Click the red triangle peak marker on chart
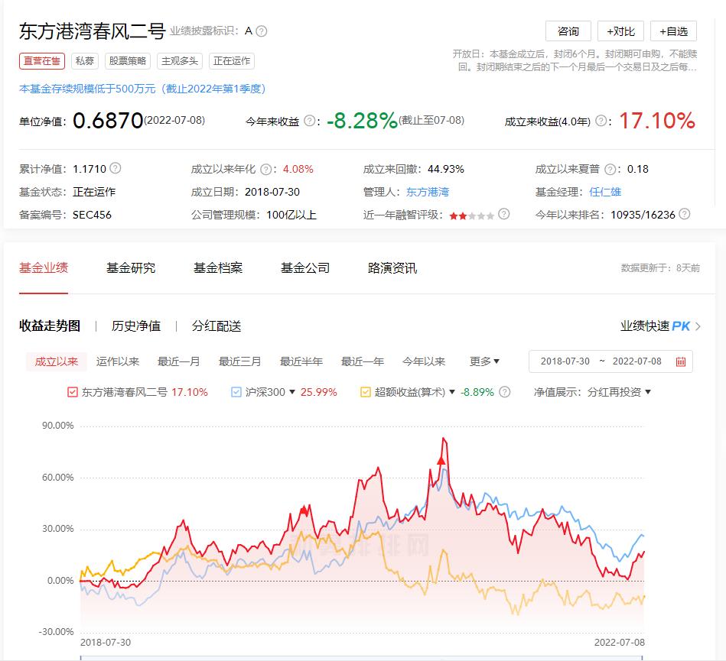The width and height of the screenshot is (726, 661). click(x=441, y=461)
